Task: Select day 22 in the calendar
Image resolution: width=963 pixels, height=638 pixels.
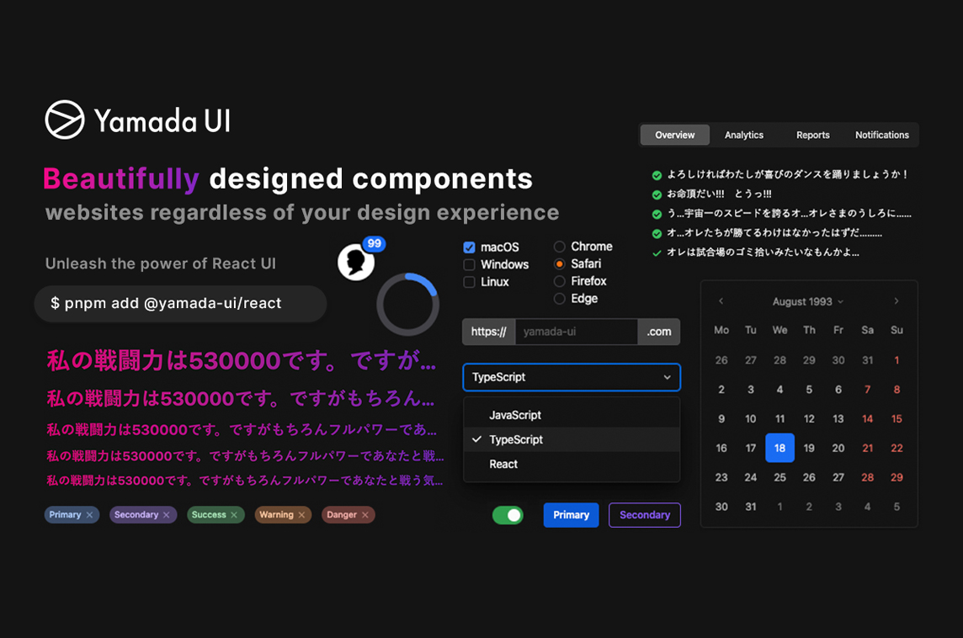Action: [896, 448]
